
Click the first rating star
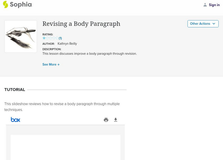[x=44, y=38]
